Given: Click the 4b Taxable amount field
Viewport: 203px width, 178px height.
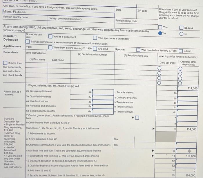Looking at the screenshot, I should pos(187,103).
